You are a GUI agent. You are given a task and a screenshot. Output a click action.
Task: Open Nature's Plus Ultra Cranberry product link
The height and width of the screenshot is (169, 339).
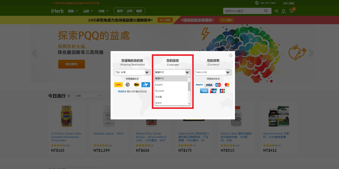[x=151, y=137]
